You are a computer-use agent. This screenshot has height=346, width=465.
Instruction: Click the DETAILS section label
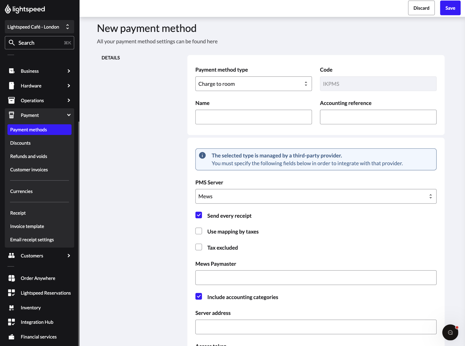point(111,57)
